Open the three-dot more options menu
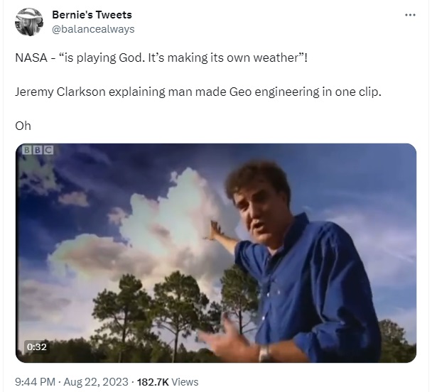432x392 pixels. [410, 15]
